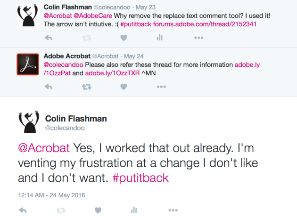297x219 pixels.
Task: Reply to Colin's first tweet
Action: (49, 38)
